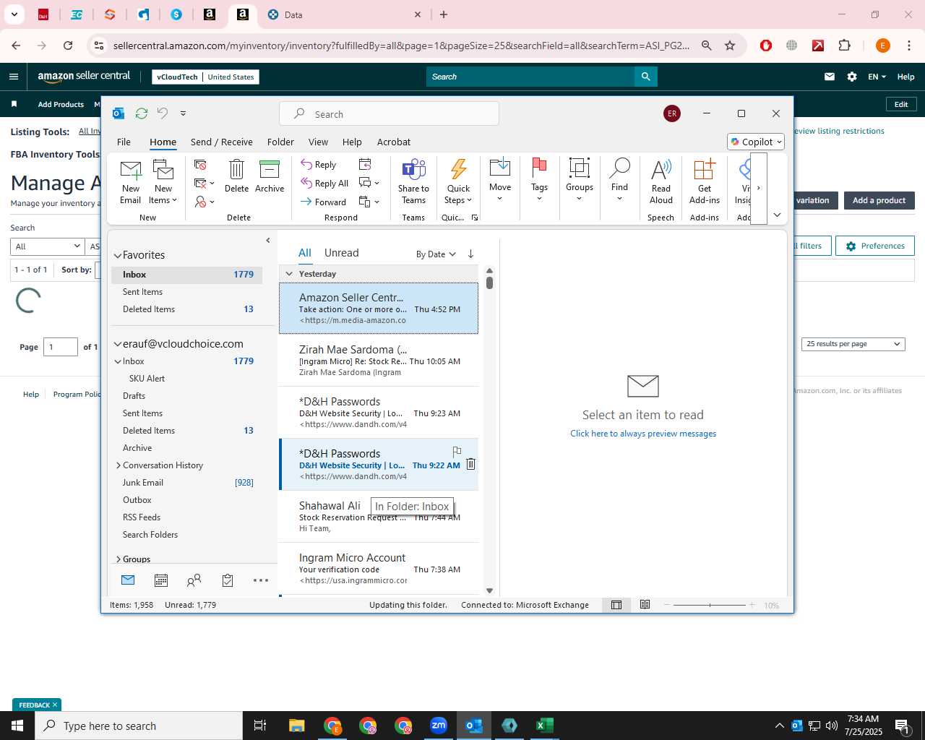Switch to View tab
This screenshot has width=925, height=740.
coord(318,142)
